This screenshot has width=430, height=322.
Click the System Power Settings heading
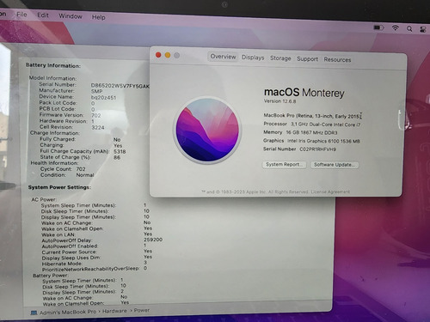click(x=59, y=187)
